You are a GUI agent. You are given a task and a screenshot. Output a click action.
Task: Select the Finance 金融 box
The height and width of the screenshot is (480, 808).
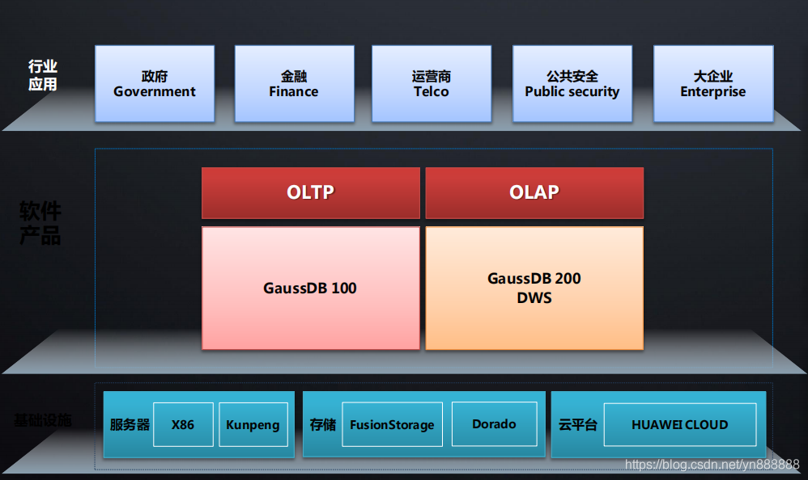point(294,84)
